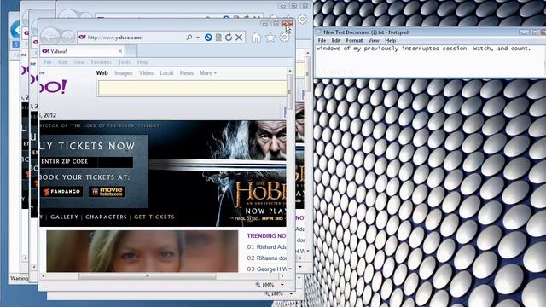The height and width of the screenshot is (307, 546).
Task: Click the Hobbit movie logo
Action: tap(261, 194)
